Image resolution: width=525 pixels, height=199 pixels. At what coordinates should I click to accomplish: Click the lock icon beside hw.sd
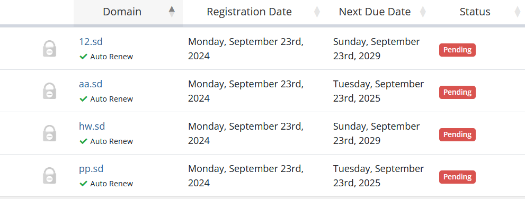(50, 133)
